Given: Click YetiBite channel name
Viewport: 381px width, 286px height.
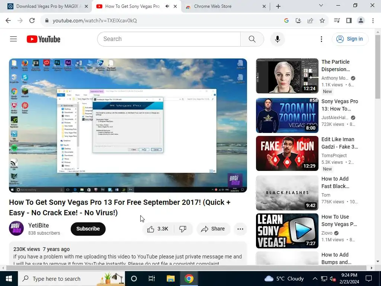Looking at the screenshot, I should [39, 225].
